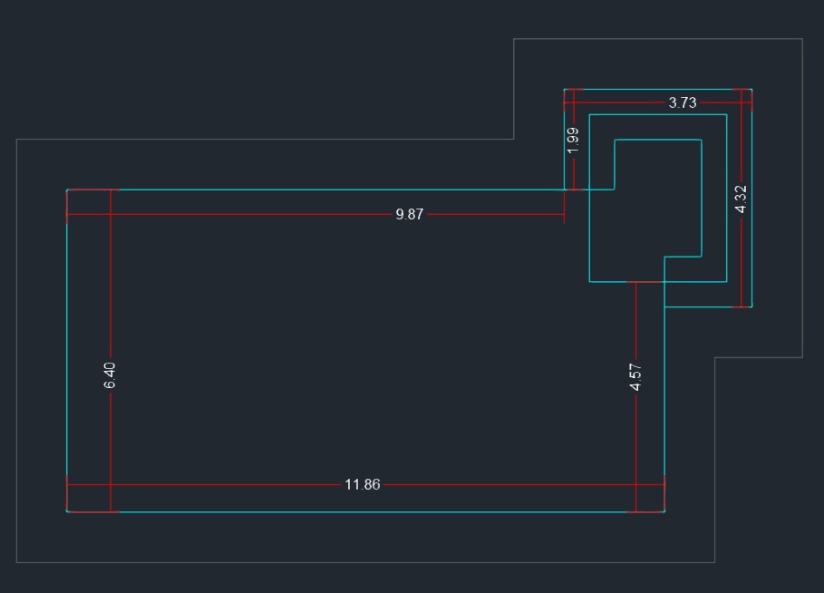The height and width of the screenshot is (593, 824).
Task: Click the 11.86 dimension label
Action: [363, 485]
